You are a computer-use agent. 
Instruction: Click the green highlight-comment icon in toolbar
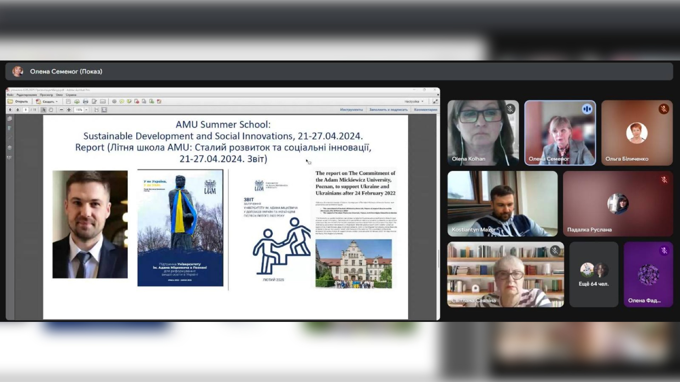coord(129,102)
